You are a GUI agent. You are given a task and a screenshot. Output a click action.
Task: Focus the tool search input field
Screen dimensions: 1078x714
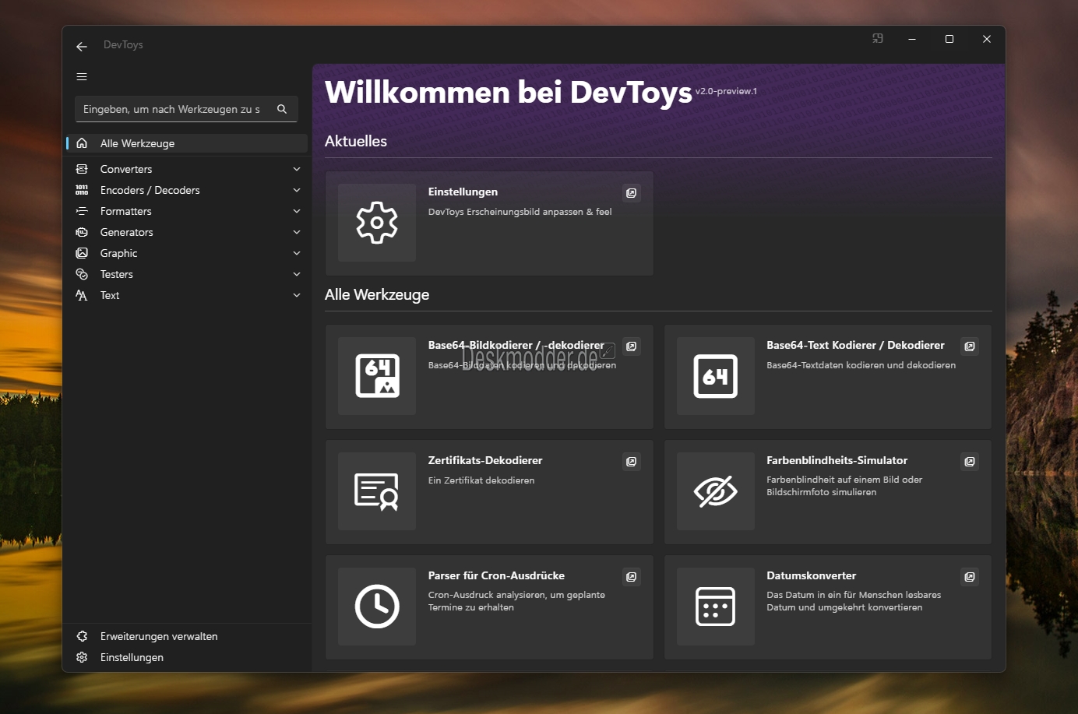[x=186, y=109]
